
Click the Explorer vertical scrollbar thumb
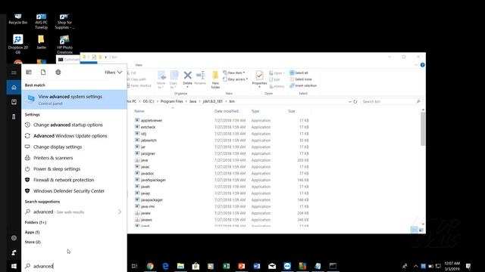(423, 129)
